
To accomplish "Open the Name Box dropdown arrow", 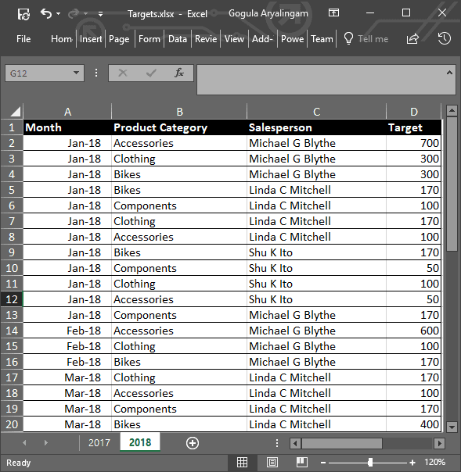I will pos(76,73).
